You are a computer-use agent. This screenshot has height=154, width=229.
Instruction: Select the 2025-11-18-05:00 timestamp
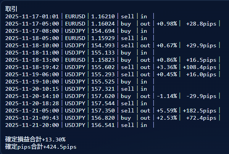coord(32,38)
